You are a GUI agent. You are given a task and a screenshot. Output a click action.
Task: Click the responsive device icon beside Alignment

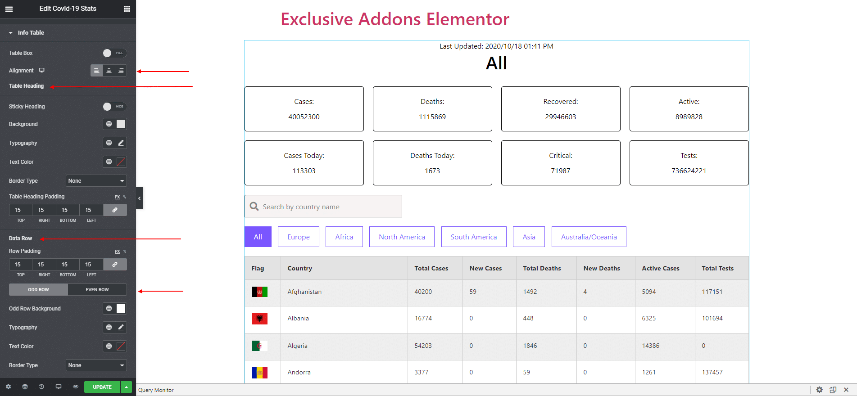point(41,70)
